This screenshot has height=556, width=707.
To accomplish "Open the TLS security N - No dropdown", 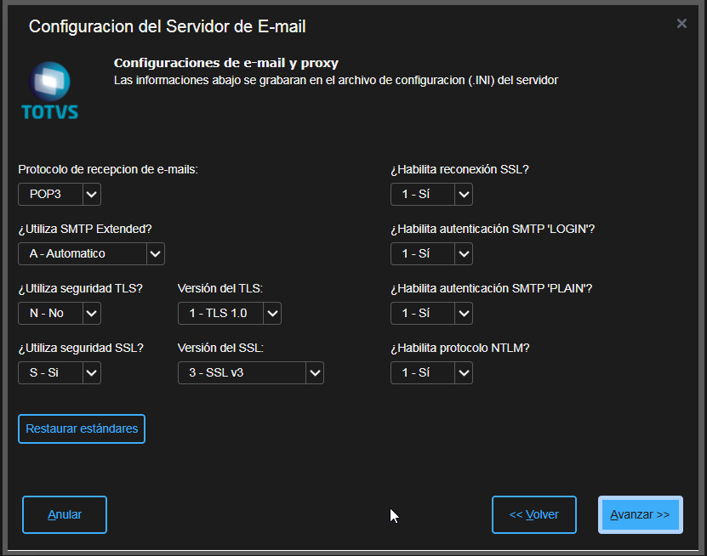I will point(60,313).
